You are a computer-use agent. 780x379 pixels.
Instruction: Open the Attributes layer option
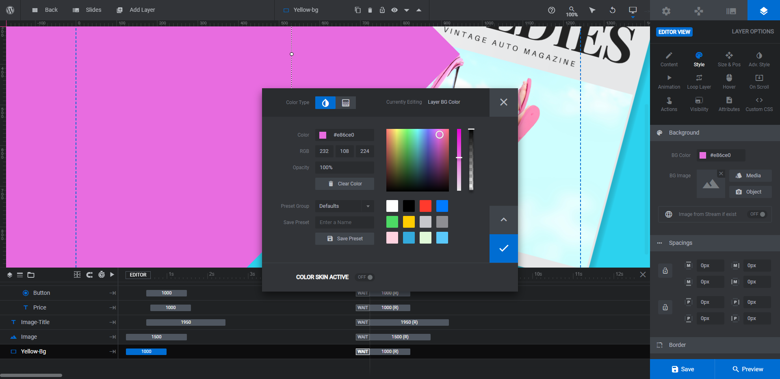point(729,104)
